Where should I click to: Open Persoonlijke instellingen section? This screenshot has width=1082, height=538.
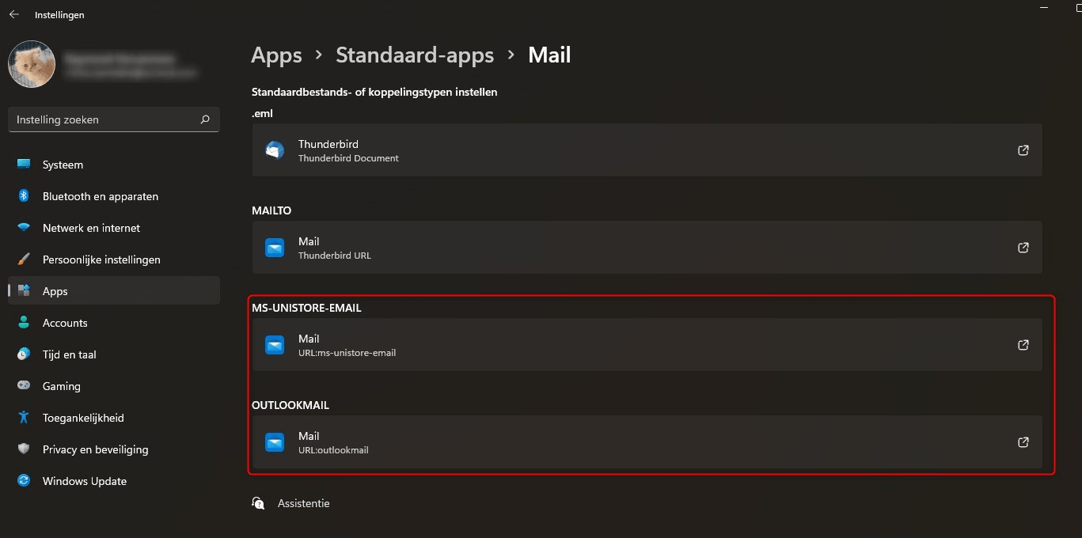pyautogui.click(x=114, y=260)
